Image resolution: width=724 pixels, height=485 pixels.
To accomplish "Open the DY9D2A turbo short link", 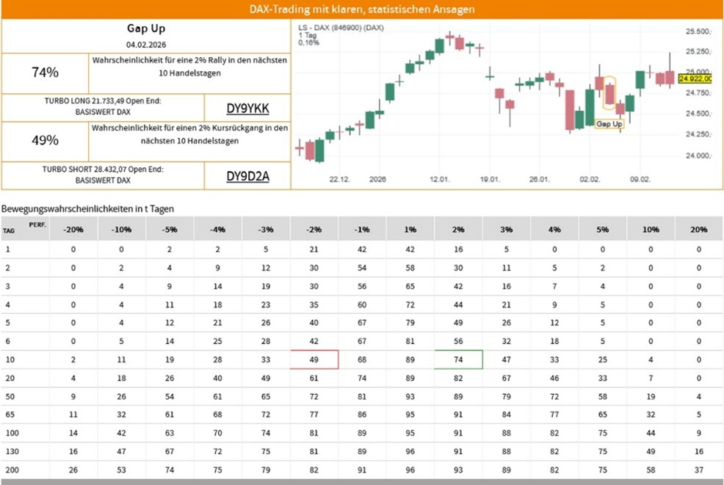I will [x=247, y=176].
